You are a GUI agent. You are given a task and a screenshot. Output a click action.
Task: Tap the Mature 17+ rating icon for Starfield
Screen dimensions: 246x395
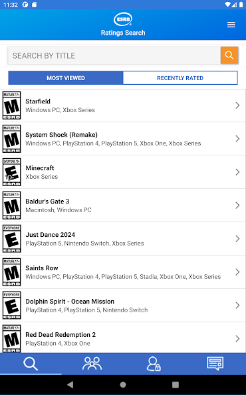coord(12,105)
